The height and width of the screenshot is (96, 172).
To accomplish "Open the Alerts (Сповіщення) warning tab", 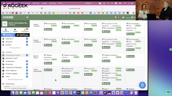I will pyautogui.click(x=25, y=30).
